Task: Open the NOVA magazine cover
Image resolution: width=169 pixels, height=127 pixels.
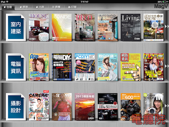Action: coord(153,67)
